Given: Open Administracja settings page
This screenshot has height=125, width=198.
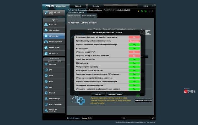Looking at the screenshot, I should 54,99.
